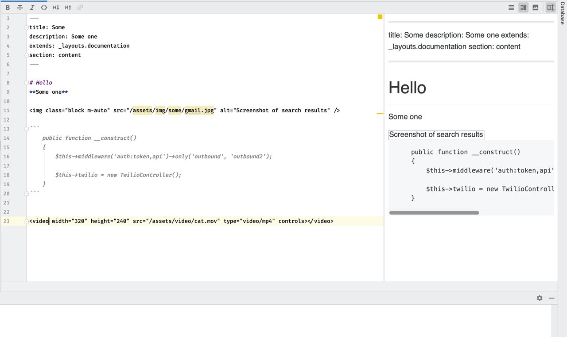This screenshot has width=567, height=337.
Task: Toggle italic formatting in the editor toolbar
Action: click(x=32, y=8)
